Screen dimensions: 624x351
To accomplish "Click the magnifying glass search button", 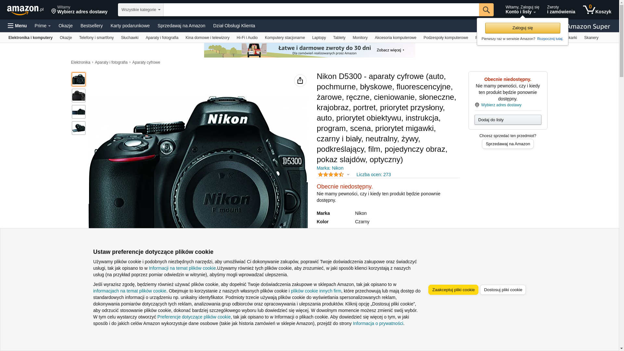I will click(x=486, y=10).
